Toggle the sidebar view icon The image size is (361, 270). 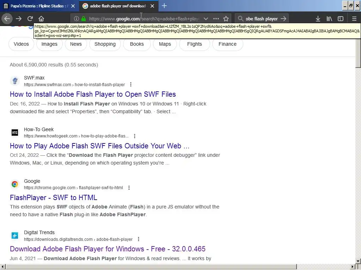[341, 19]
